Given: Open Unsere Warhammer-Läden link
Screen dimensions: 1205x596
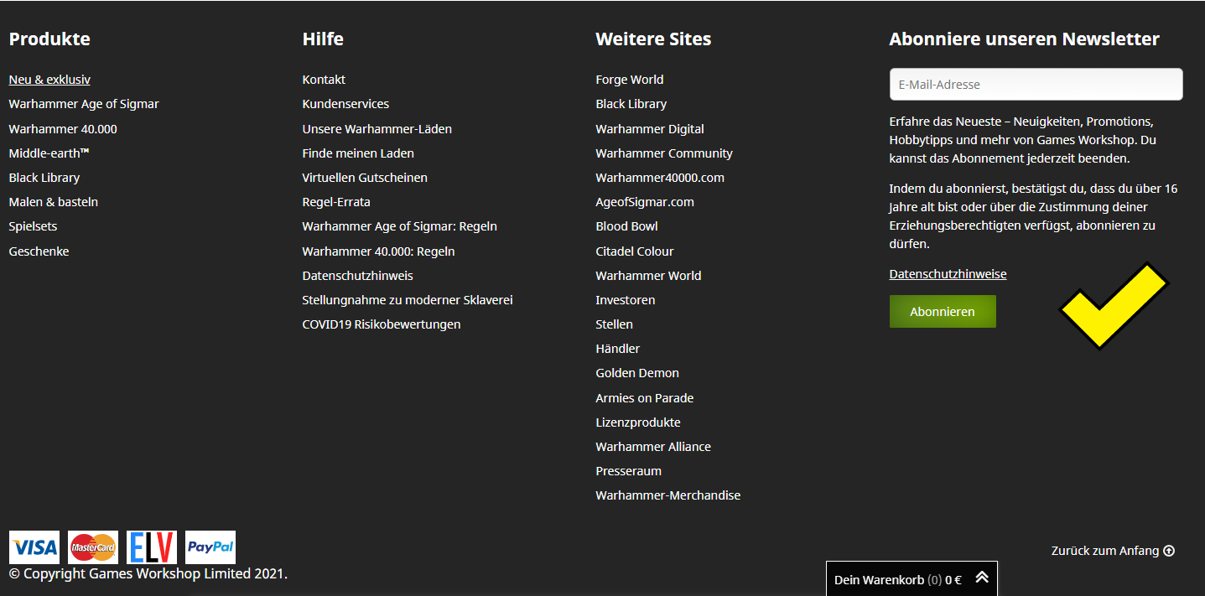Looking at the screenshot, I should [x=377, y=129].
